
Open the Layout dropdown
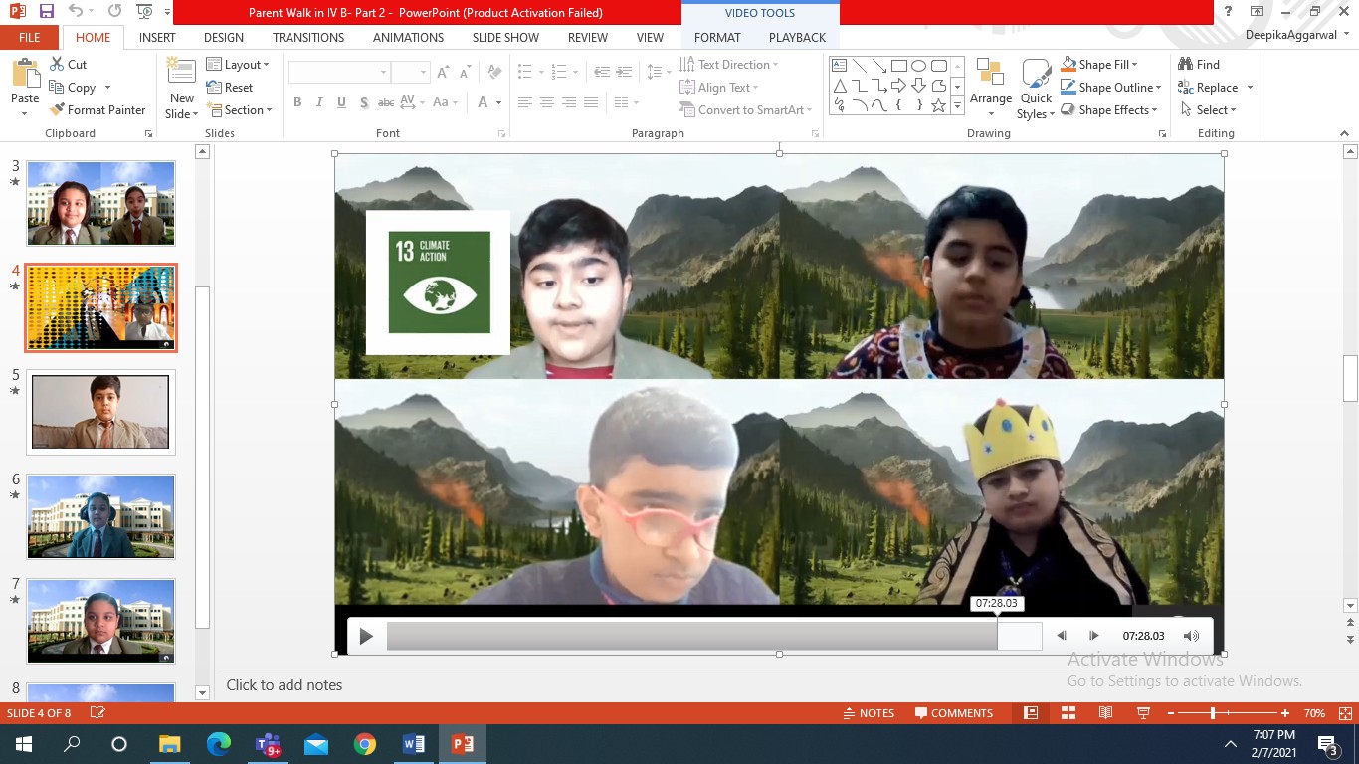(238, 64)
